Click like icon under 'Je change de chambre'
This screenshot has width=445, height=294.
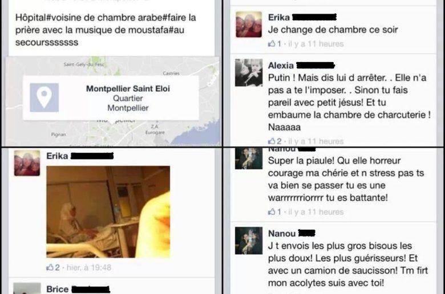(272, 44)
